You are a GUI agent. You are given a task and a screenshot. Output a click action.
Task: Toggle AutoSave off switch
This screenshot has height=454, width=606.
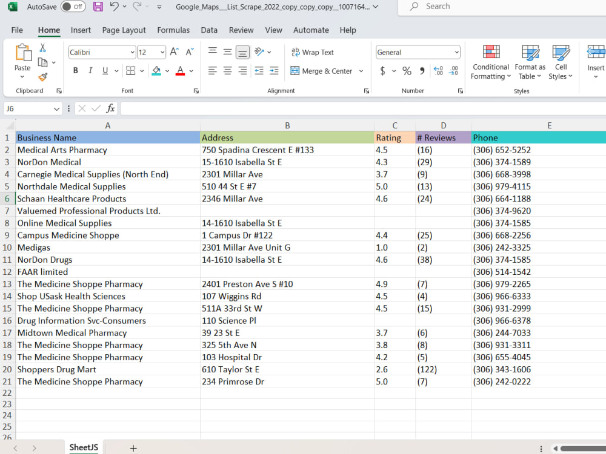[x=72, y=7]
